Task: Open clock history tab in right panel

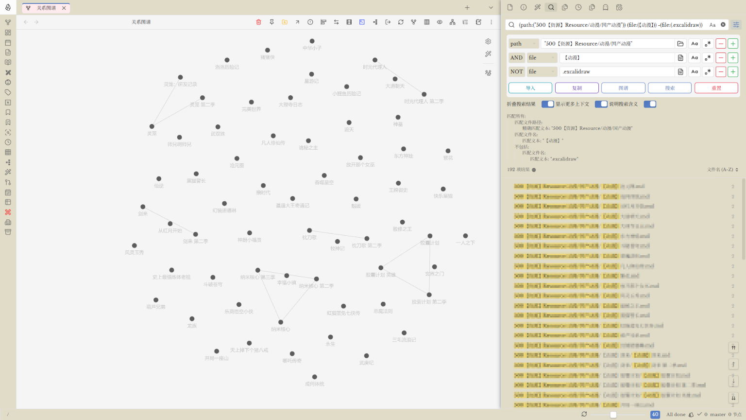Action: pos(578,7)
